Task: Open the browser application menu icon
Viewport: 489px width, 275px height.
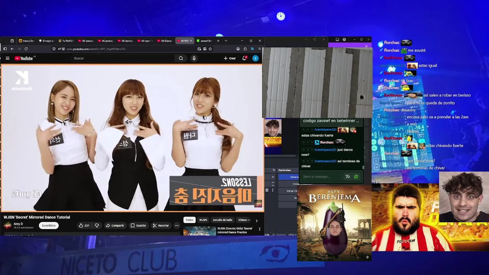Action: [260, 49]
